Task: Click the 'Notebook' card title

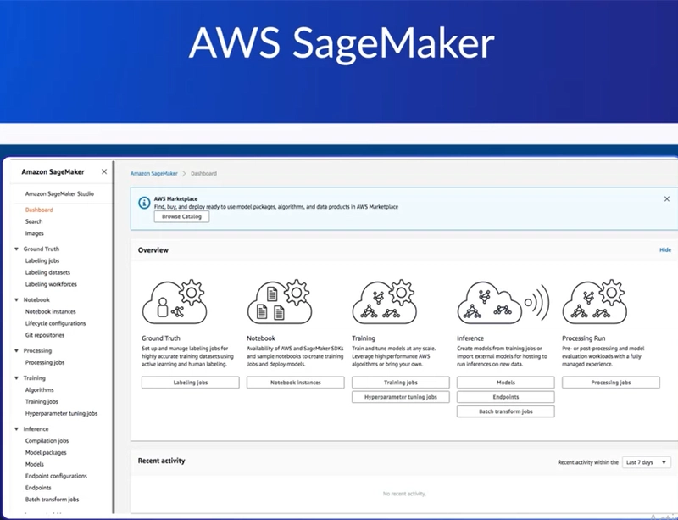Action: [261, 338]
